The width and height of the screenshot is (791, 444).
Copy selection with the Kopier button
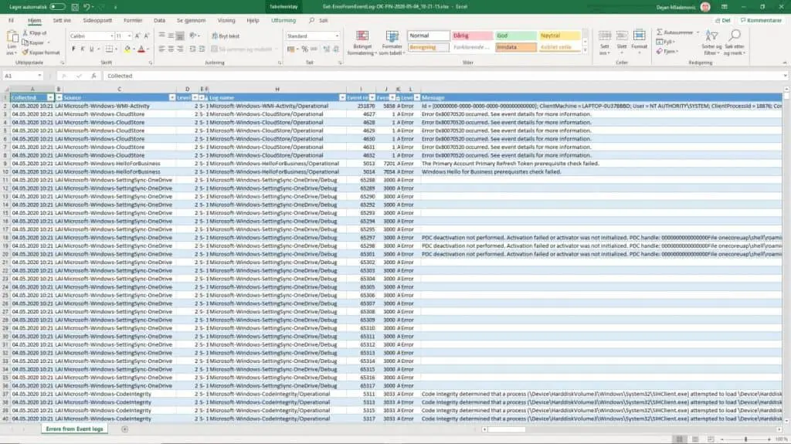[33, 43]
